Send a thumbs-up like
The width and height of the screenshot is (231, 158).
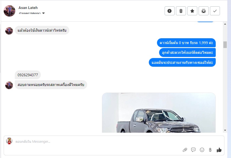(219, 150)
